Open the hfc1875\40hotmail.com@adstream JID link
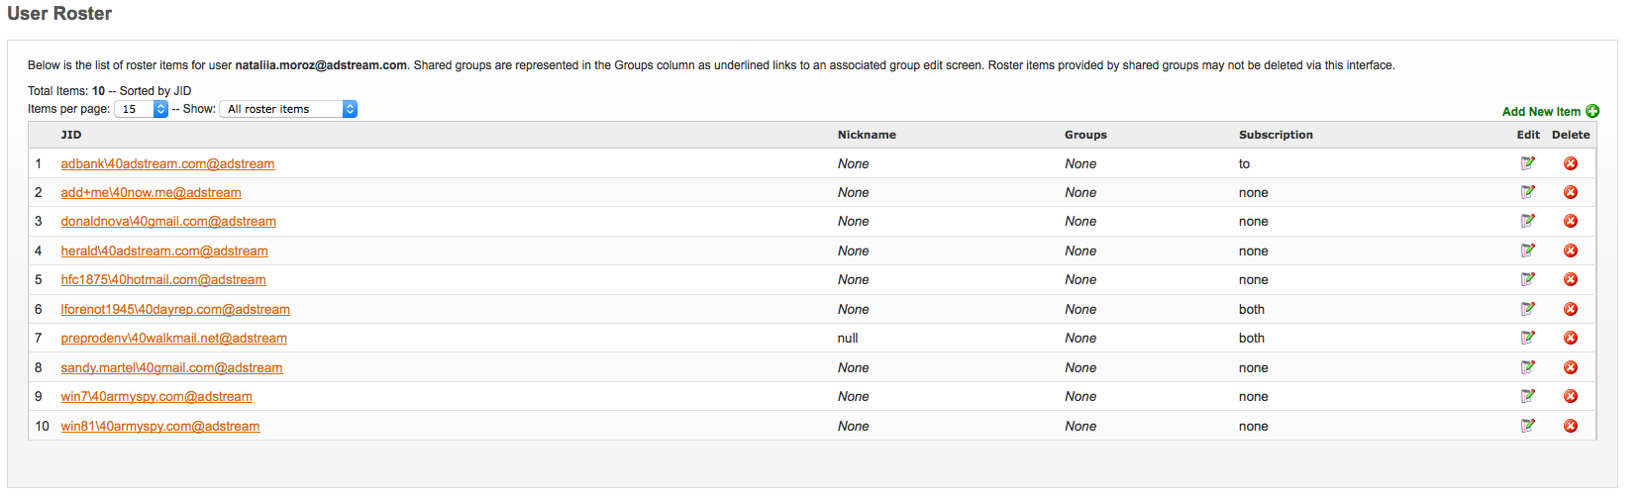Image resolution: width=1644 pixels, height=501 pixels. 163,279
